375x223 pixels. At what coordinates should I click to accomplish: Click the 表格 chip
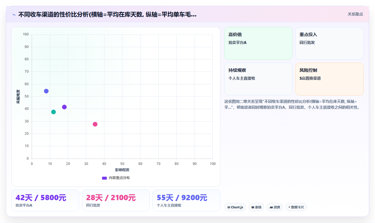click(256, 207)
